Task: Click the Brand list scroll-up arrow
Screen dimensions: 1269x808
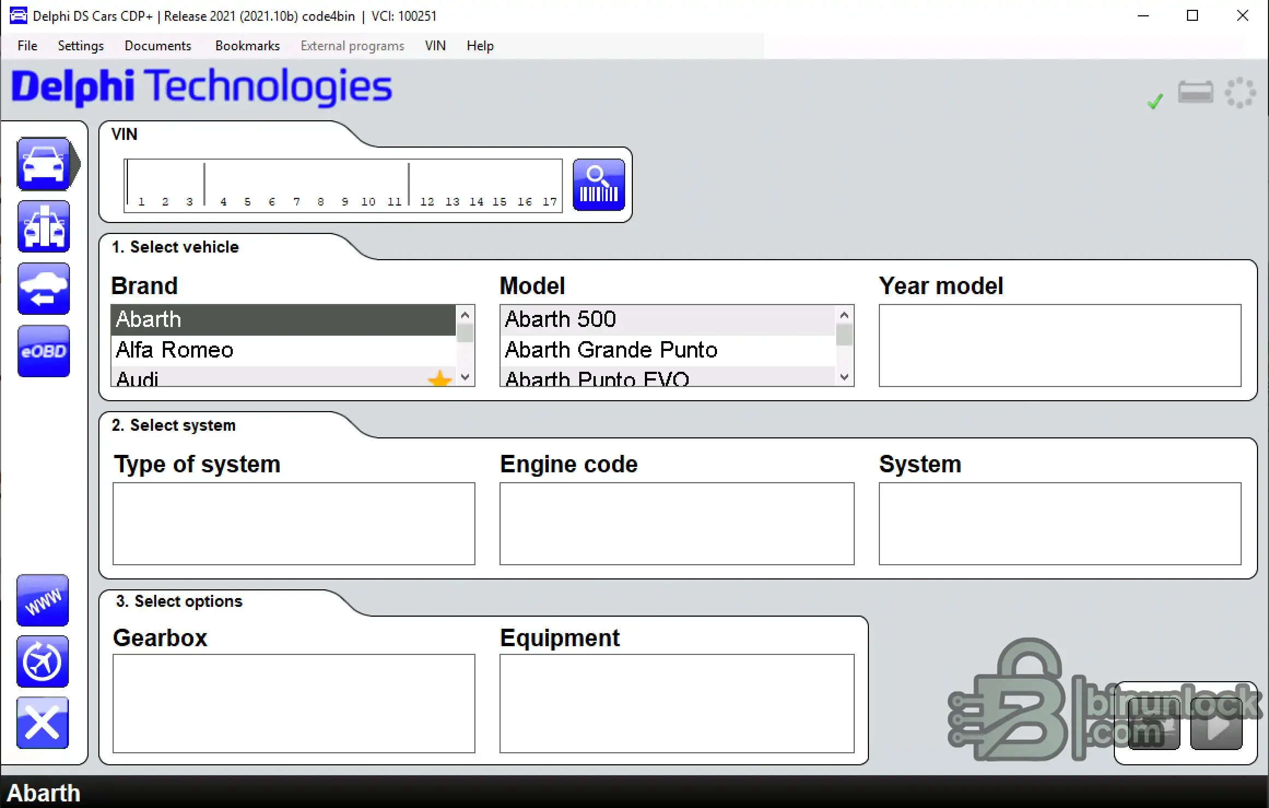Action: 465,315
